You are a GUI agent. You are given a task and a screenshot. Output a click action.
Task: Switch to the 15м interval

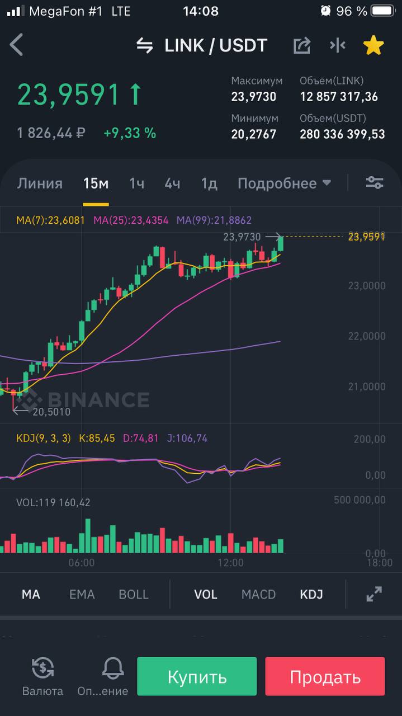pyautogui.click(x=96, y=183)
